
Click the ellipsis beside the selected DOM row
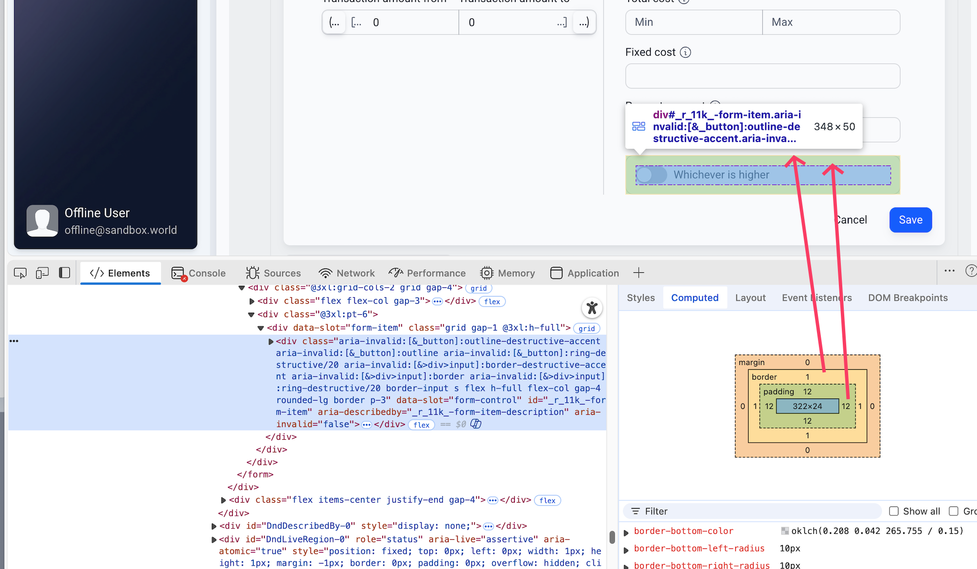pos(14,341)
